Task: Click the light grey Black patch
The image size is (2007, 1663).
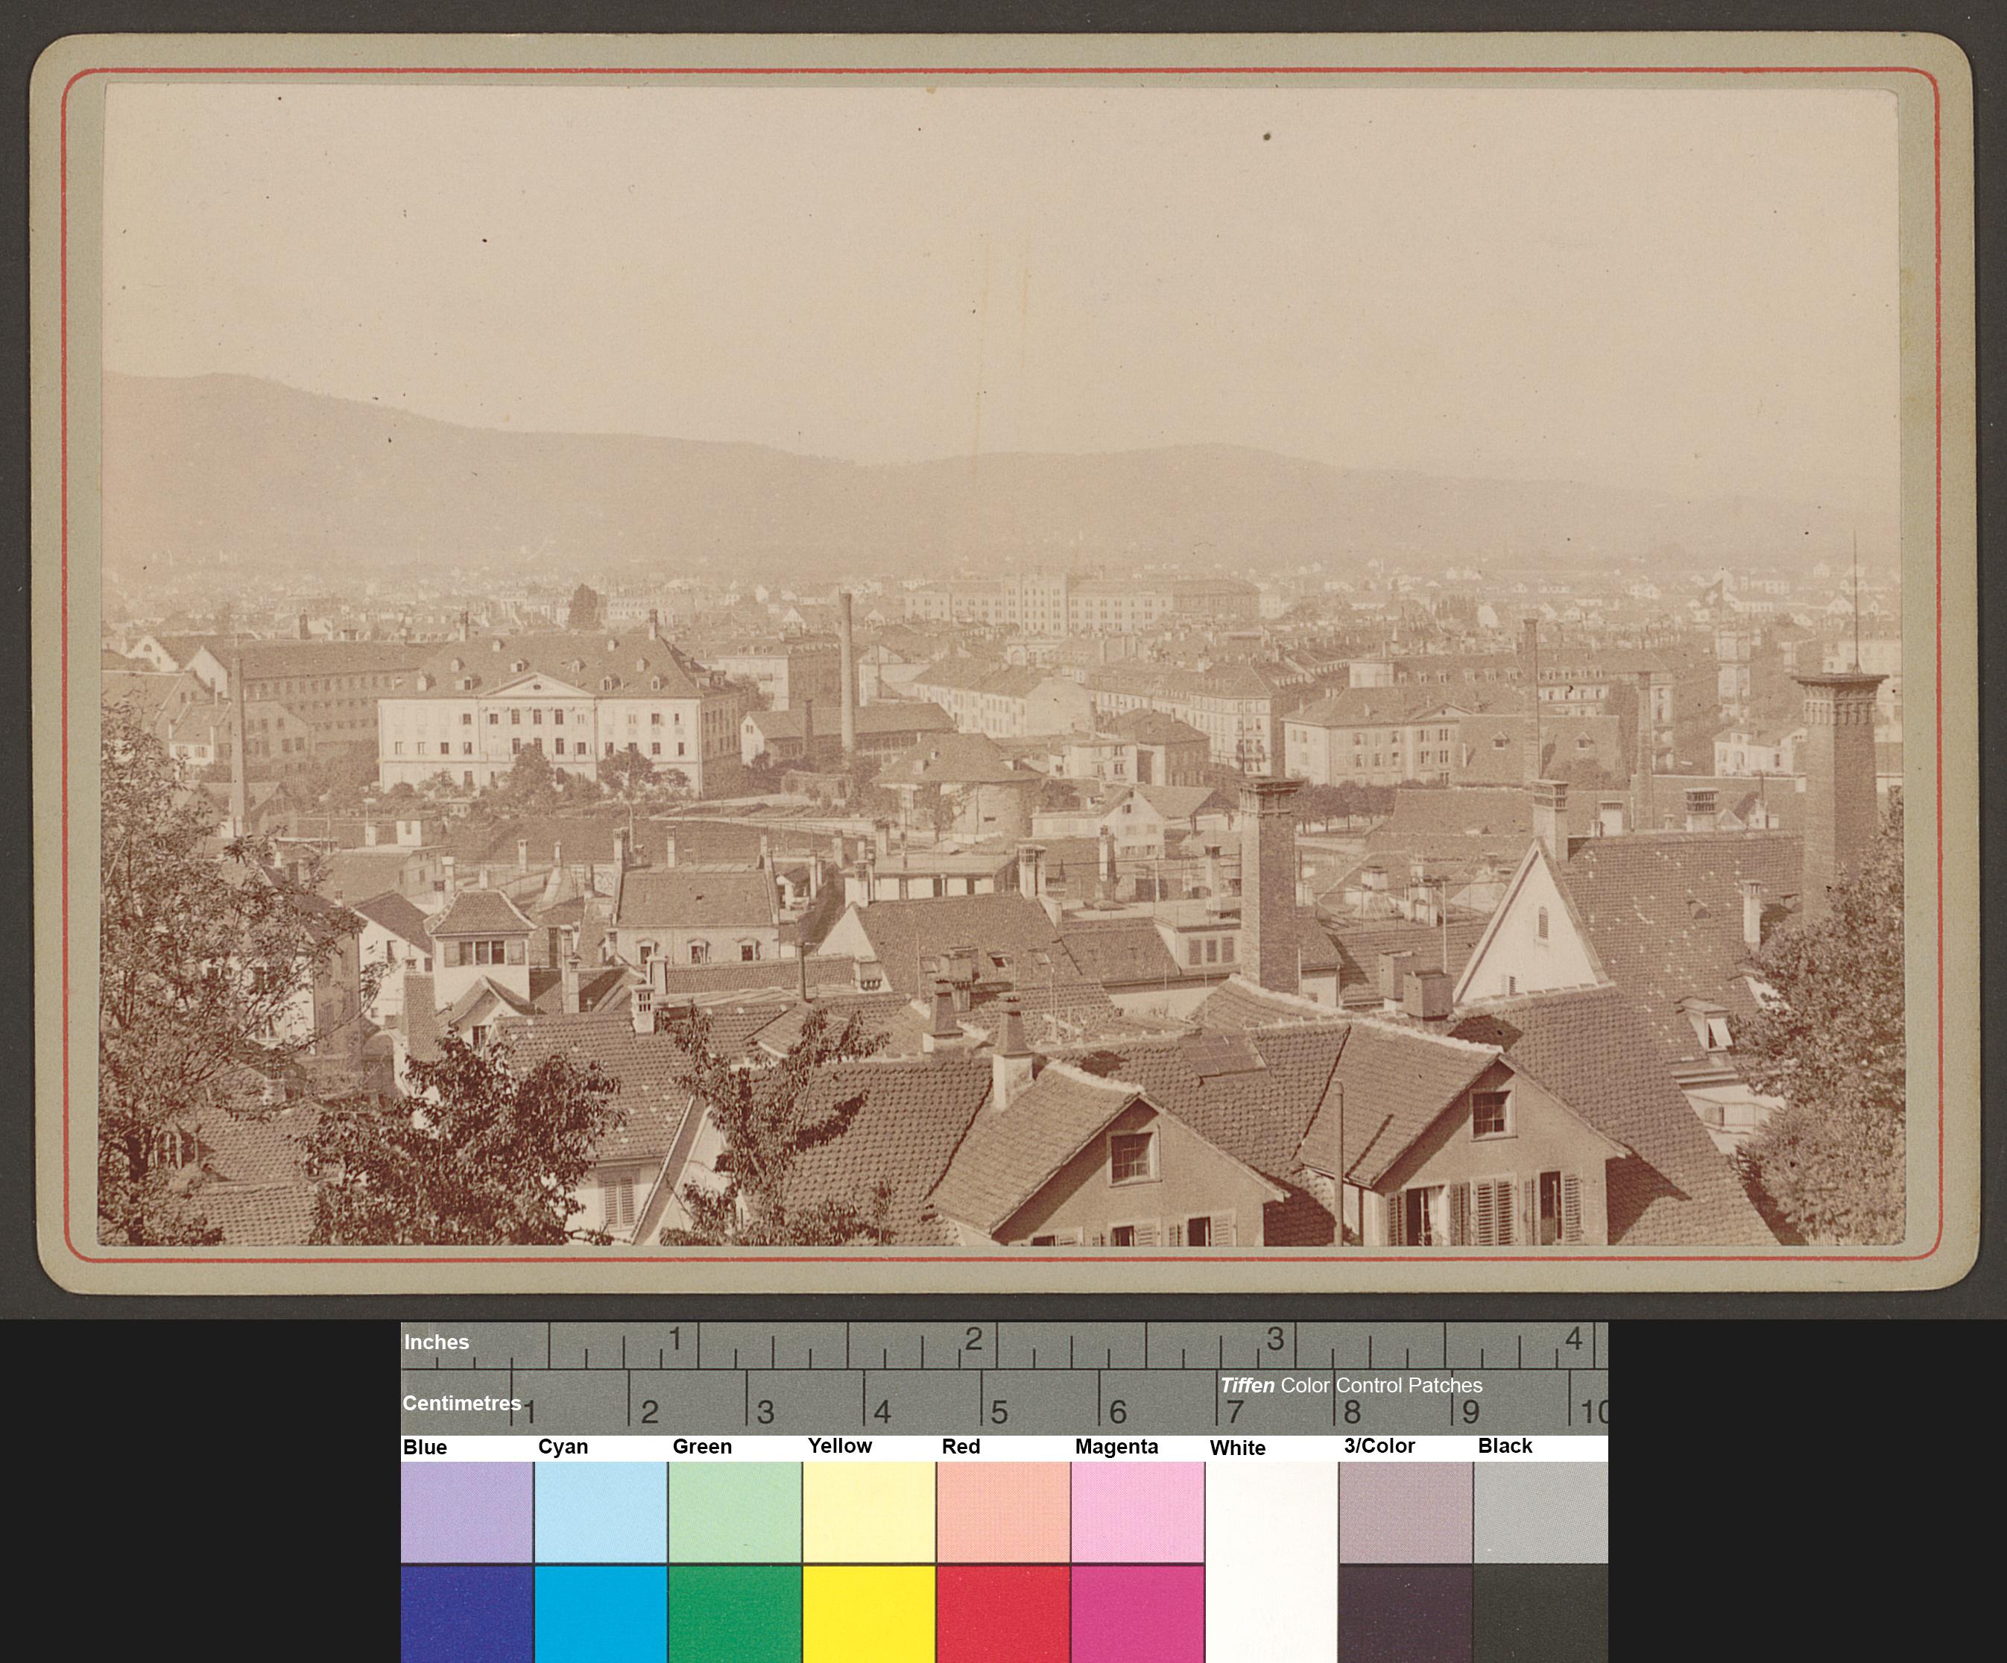Action: 1540,1511
